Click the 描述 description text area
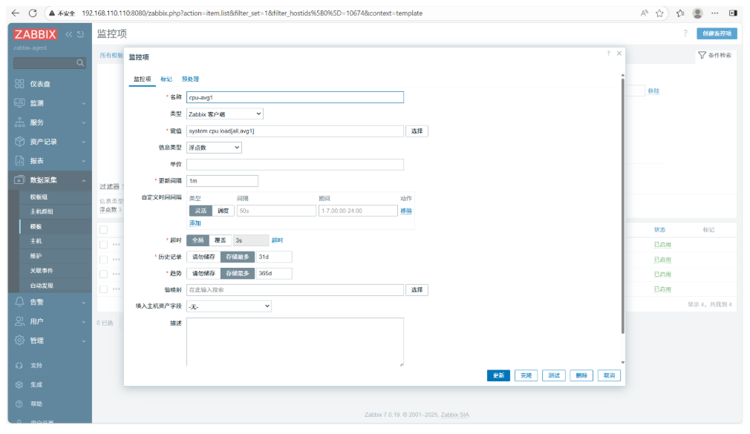The height and width of the screenshot is (434, 750). 295,342
